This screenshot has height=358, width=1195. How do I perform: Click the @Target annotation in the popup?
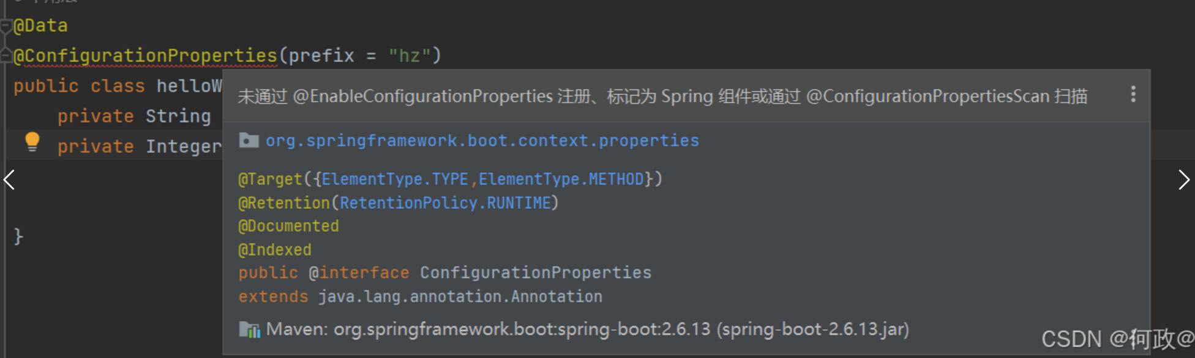(x=270, y=179)
